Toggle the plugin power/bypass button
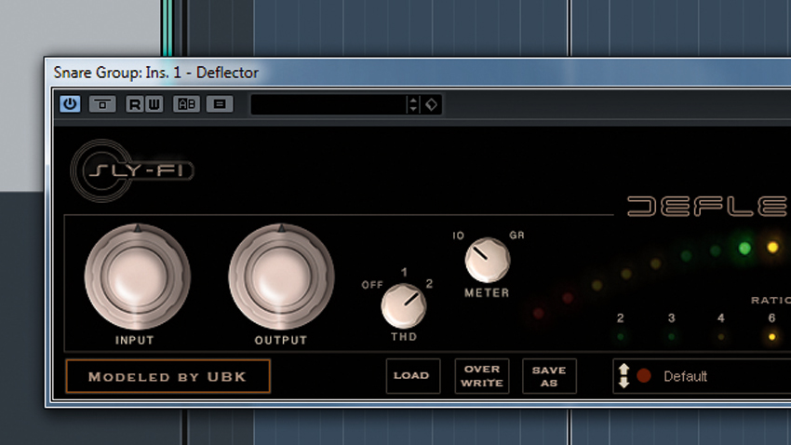This screenshot has height=445, width=791. (70, 104)
